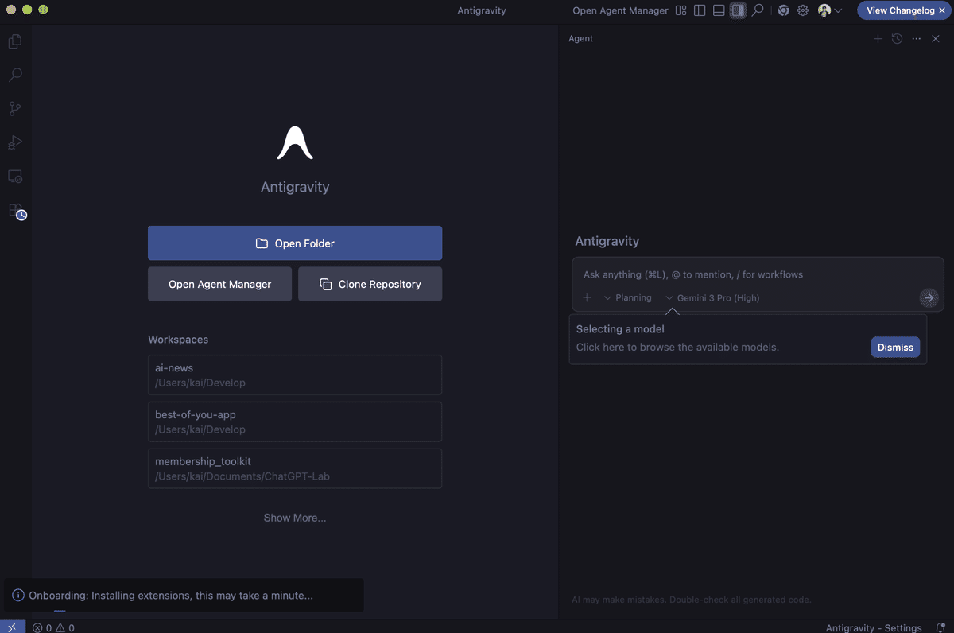Toggle the bottom panel layout
This screenshot has width=954, height=633.
[x=719, y=10]
